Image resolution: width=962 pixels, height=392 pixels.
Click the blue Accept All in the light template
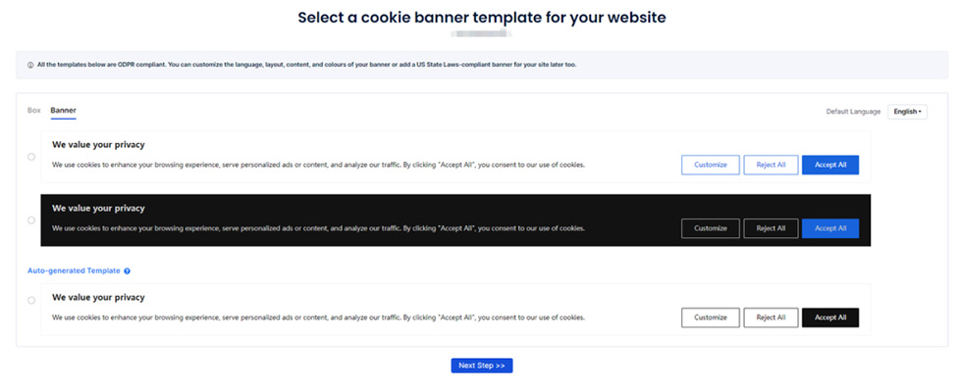tap(829, 165)
